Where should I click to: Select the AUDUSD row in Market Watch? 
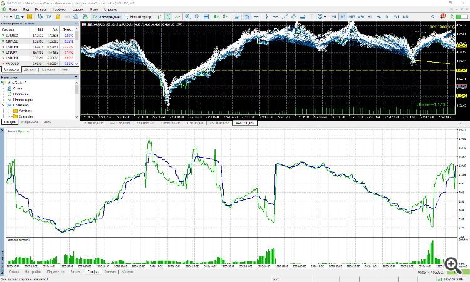point(37,64)
